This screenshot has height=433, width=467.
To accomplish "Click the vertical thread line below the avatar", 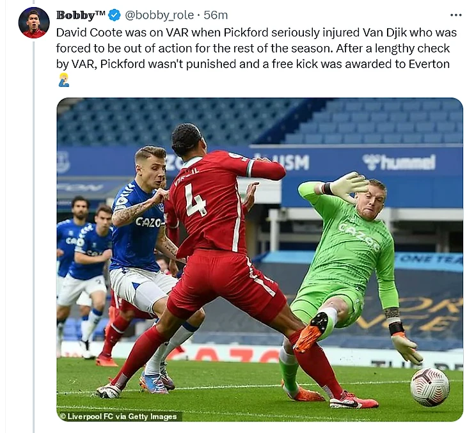I will pos(34,237).
